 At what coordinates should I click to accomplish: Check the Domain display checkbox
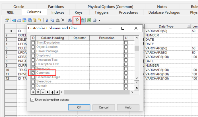33,86
